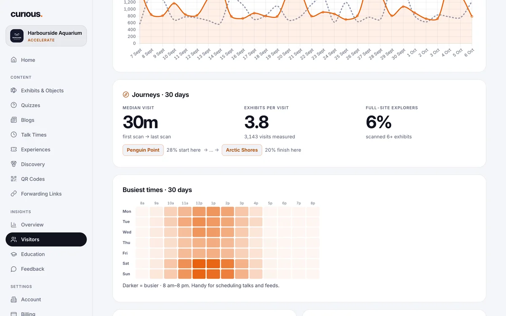Select the "MEDIAN VISIT" metric label
The width and height of the screenshot is (506, 316).
pyautogui.click(x=138, y=108)
